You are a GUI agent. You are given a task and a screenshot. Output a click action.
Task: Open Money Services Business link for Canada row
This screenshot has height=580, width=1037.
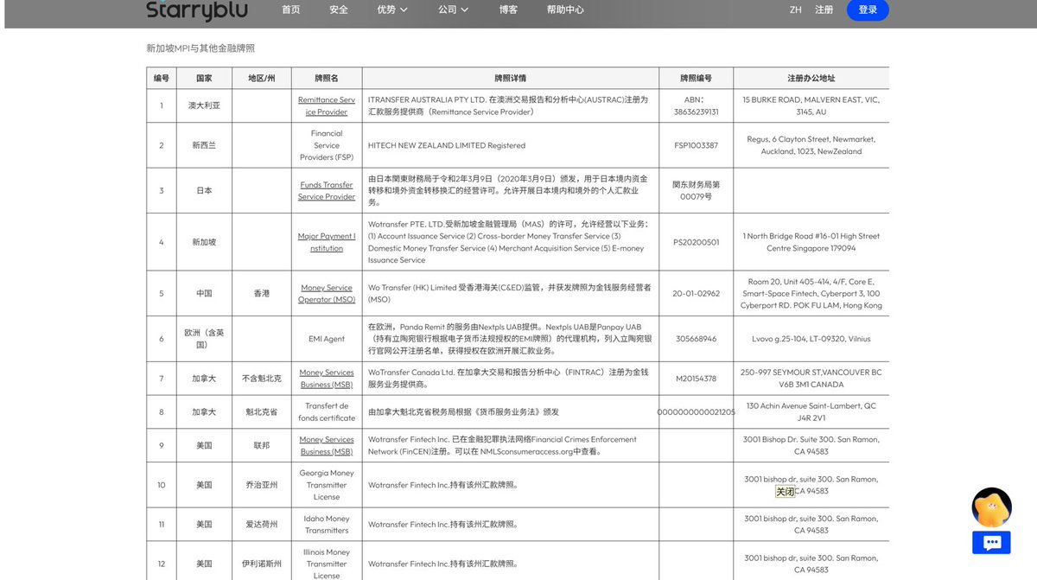pos(327,378)
